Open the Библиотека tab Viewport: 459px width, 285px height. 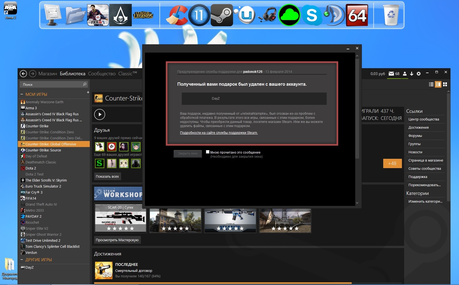tap(72, 74)
